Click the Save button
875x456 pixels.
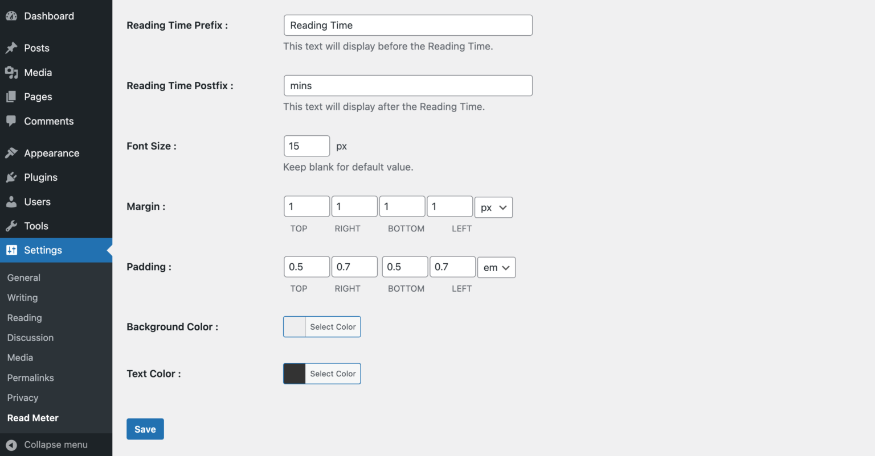[x=145, y=429]
